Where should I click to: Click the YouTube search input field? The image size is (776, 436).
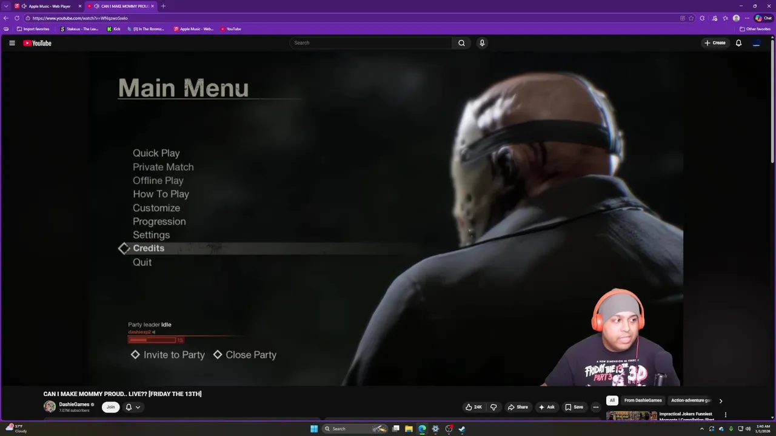(x=371, y=43)
